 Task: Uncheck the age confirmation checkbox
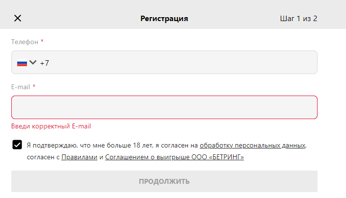tap(17, 145)
